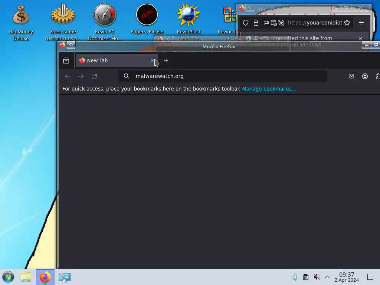Open the permissions icon in the youareanidiot address bar
The image size is (380, 285).
pos(266,23)
